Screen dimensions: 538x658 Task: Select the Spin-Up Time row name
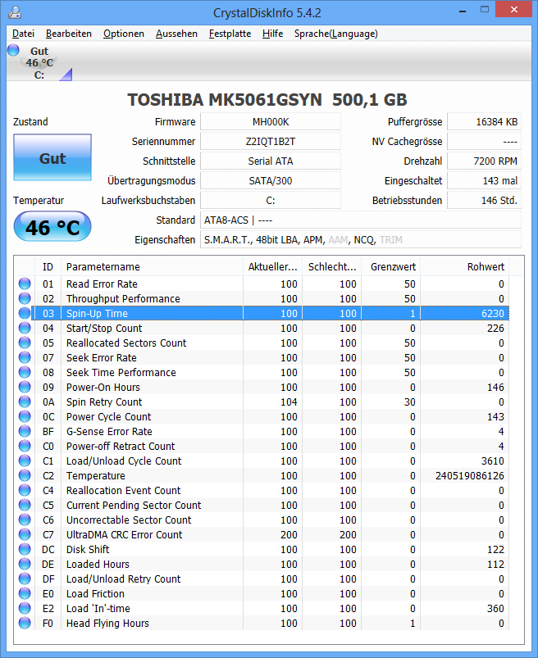click(x=97, y=314)
